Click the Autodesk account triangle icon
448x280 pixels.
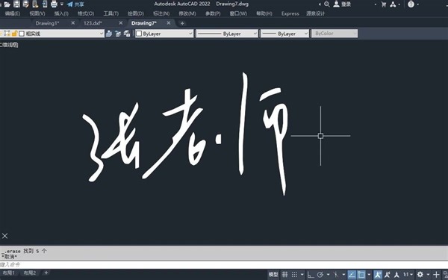point(393,4)
